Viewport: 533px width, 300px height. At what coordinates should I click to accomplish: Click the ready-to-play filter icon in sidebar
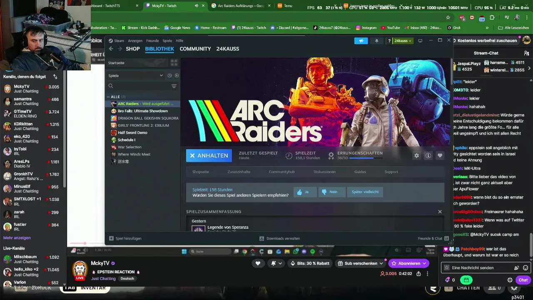point(177,75)
